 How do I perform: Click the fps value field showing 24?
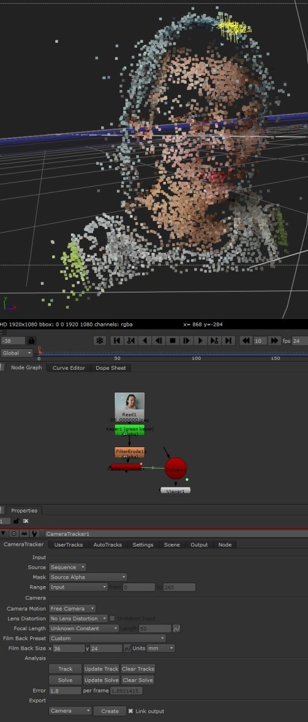tap(300, 341)
